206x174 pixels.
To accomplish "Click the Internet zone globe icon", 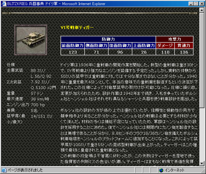I will pos(161,170).
